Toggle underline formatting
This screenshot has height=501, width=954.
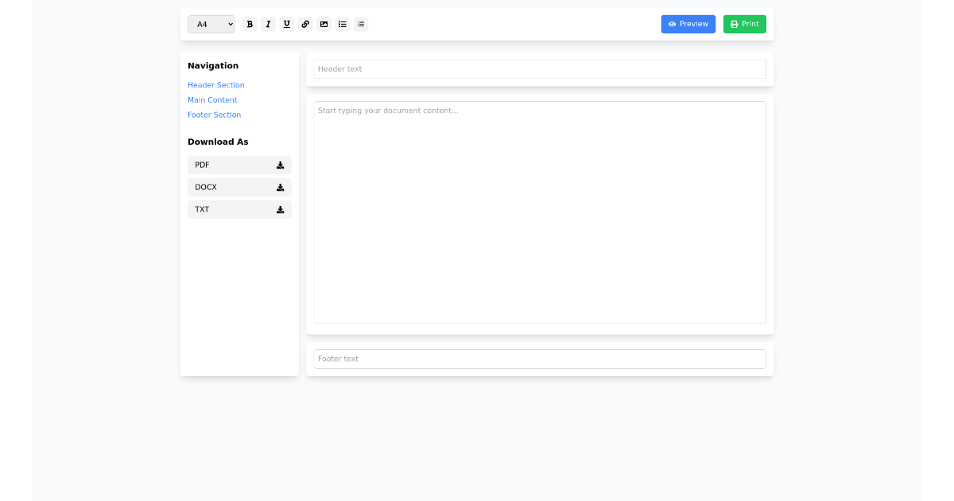pyautogui.click(x=286, y=24)
